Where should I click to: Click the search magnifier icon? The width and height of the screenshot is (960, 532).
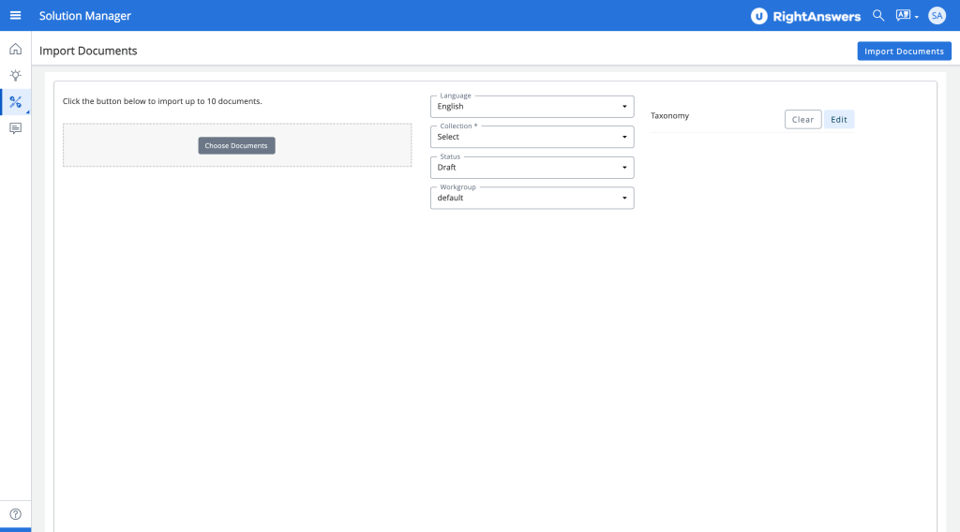878,15
